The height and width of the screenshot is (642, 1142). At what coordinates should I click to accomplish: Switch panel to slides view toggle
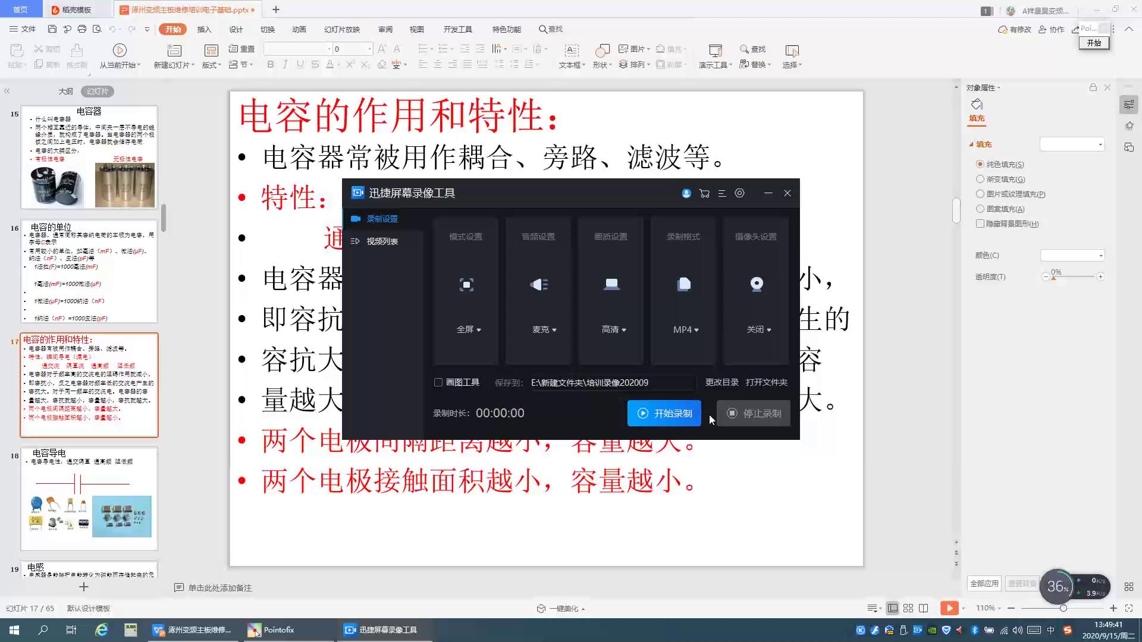point(98,91)
